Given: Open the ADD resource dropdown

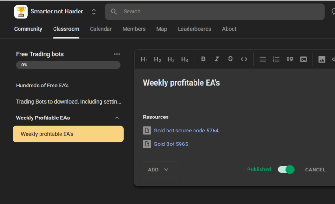Looking at the screenshot, I should click(x=160, y=170).
